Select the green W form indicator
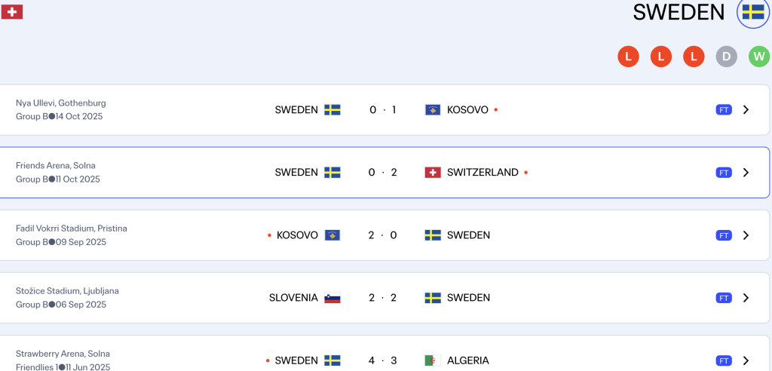Image resolution: width=772 pixels, height=371 pixels. click(x=759, y=57)
